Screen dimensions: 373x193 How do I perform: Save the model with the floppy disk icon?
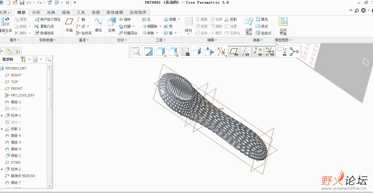[22, 3]
